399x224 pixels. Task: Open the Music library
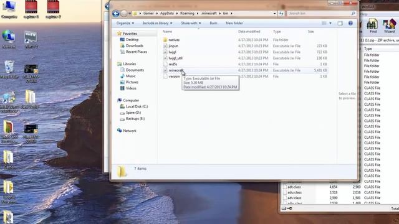[x=130, y=76]
